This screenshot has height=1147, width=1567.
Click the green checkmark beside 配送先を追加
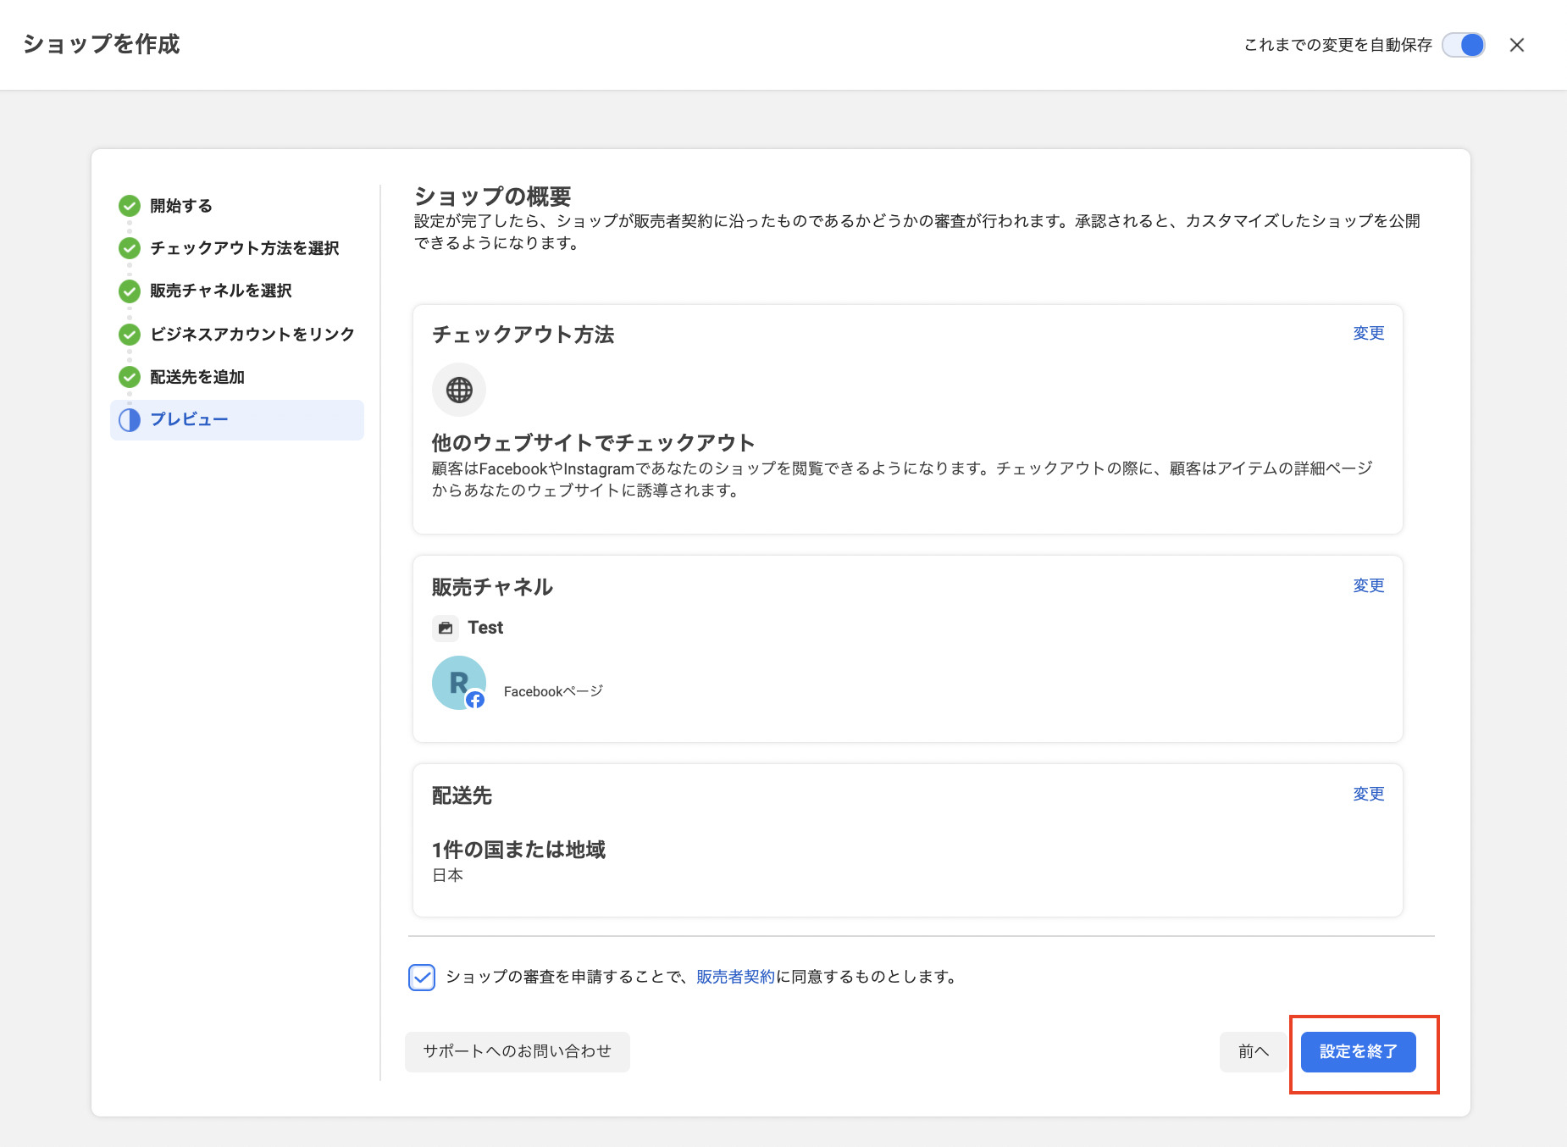(130, 377)
